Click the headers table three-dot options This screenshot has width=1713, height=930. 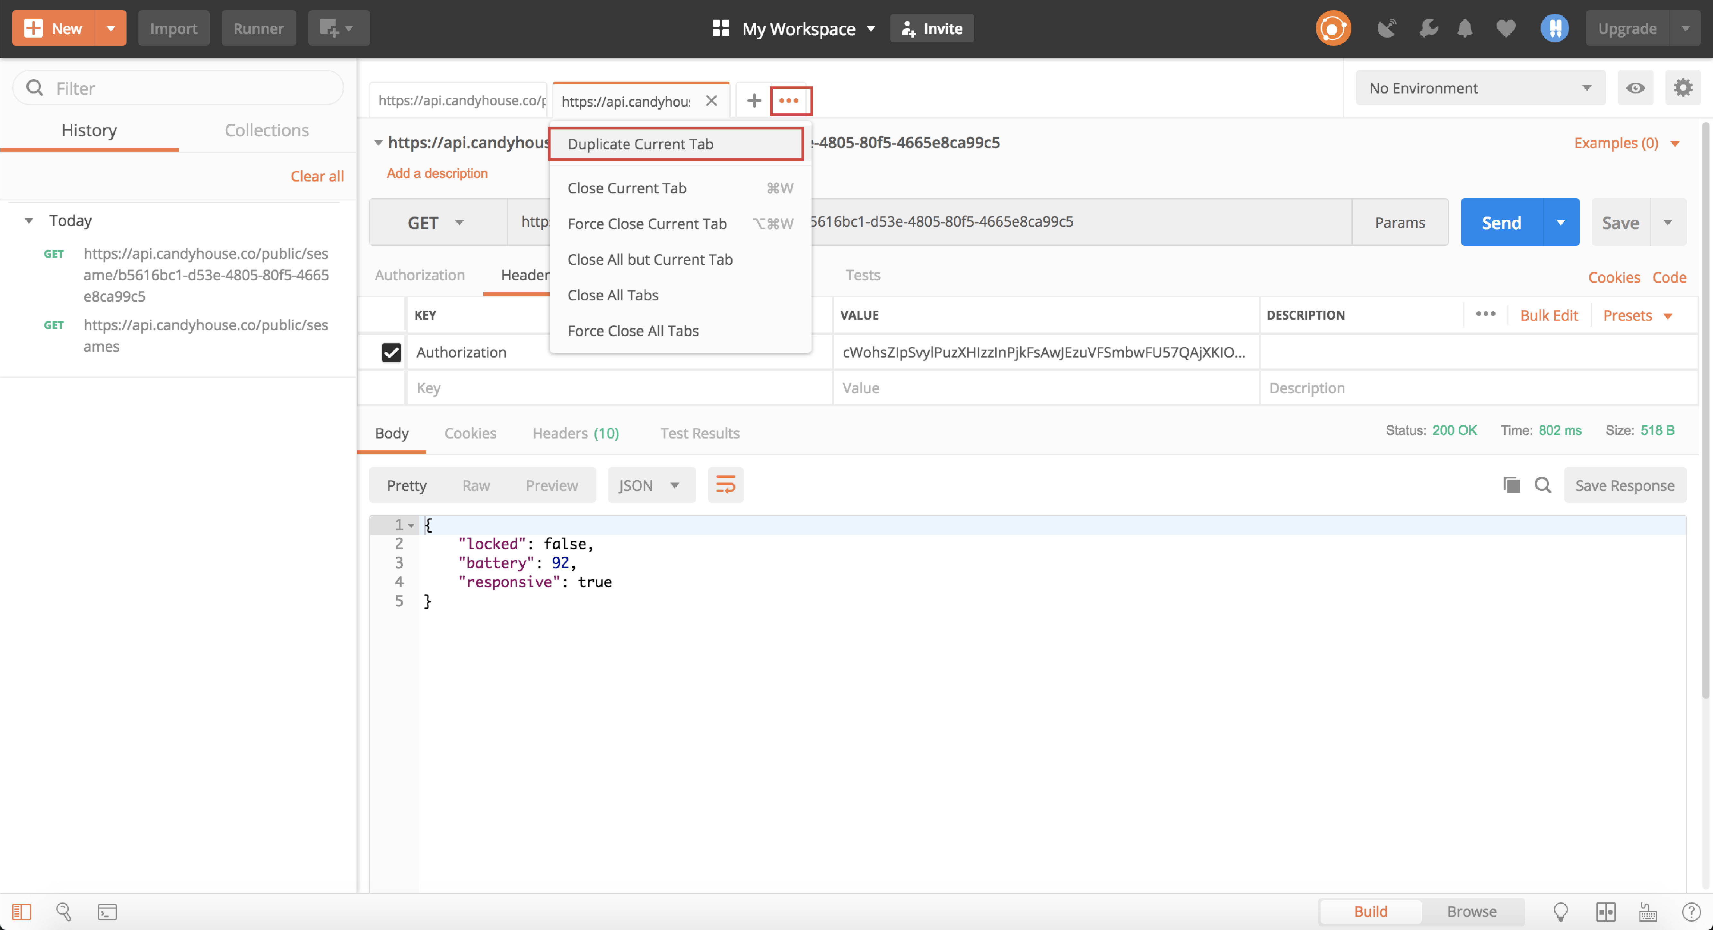click(1486, 314)
